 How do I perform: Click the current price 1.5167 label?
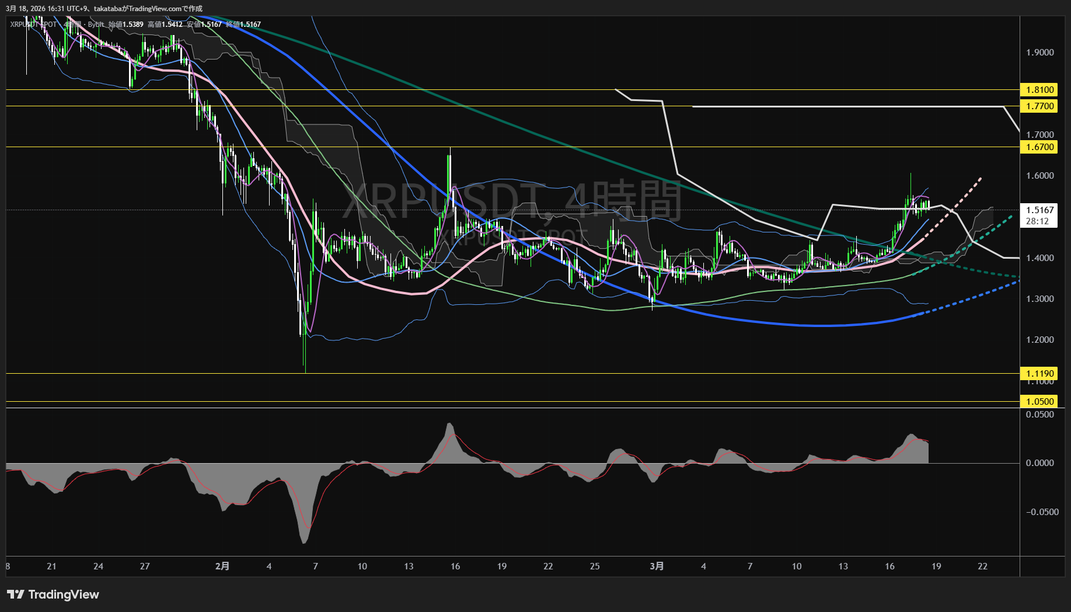[x=1039, y=210]
